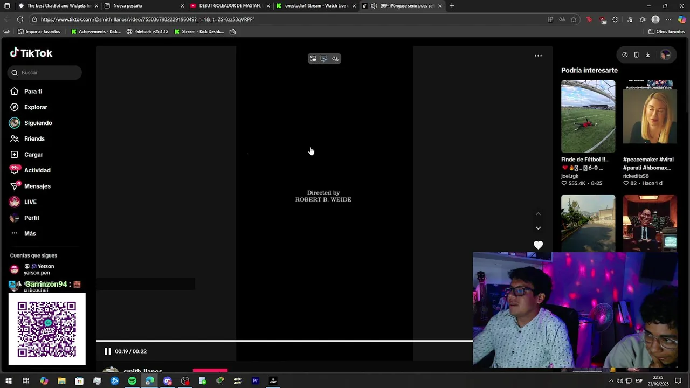Open the Explorar page
This screenshot has height=388, width=690.
(x=29, y=107)
